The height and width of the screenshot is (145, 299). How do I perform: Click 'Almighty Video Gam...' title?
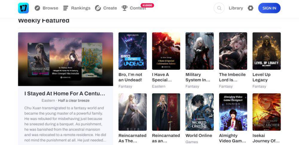point(233,138)
